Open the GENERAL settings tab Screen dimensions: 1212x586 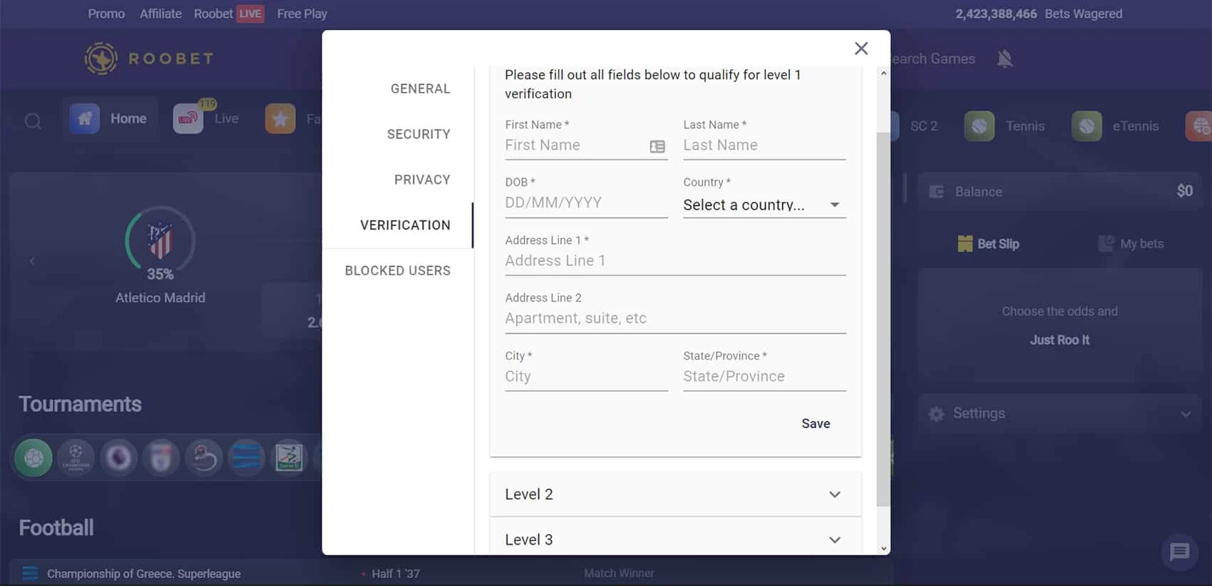click(421, 89)
